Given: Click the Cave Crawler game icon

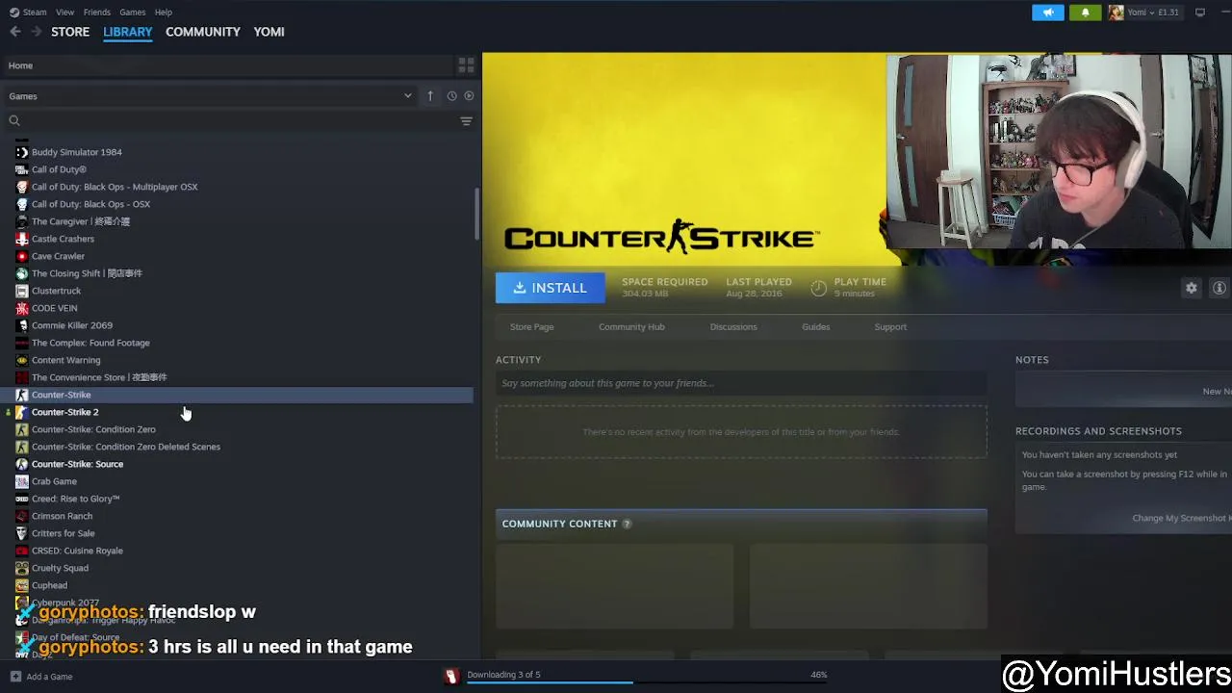Looking at the screenshot, I should (22, 256).
